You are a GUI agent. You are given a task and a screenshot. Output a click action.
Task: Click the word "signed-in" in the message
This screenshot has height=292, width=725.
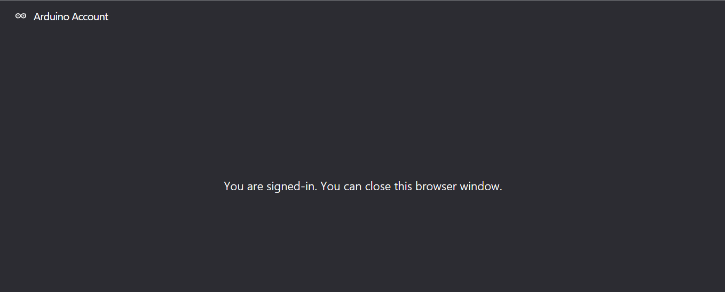coord(290,187)
